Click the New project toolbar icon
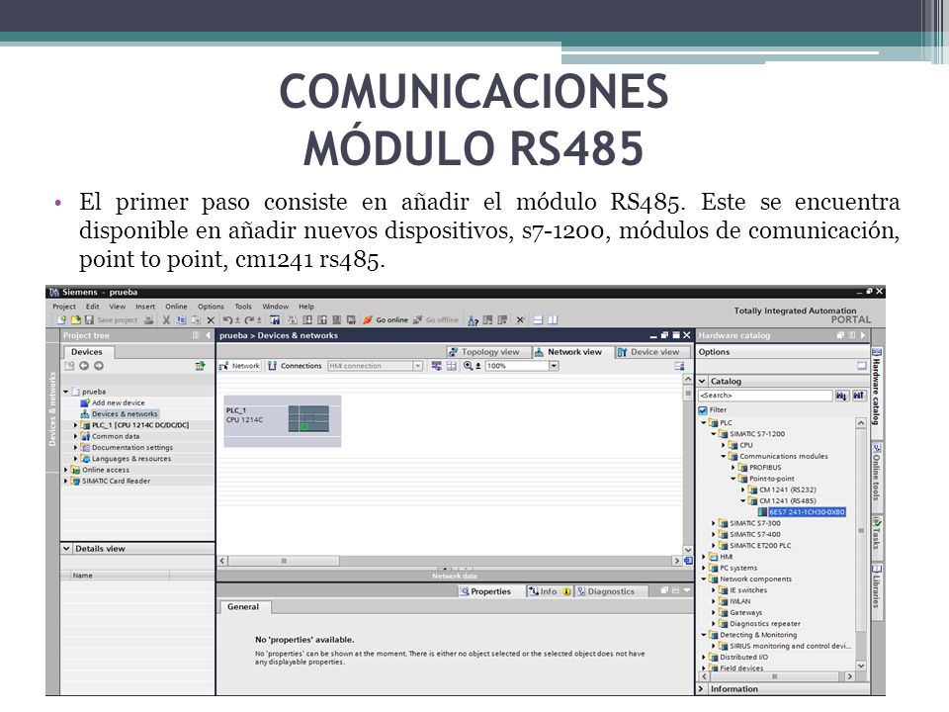This screenshot has height=712, width=949. click(x=61, y=319)
